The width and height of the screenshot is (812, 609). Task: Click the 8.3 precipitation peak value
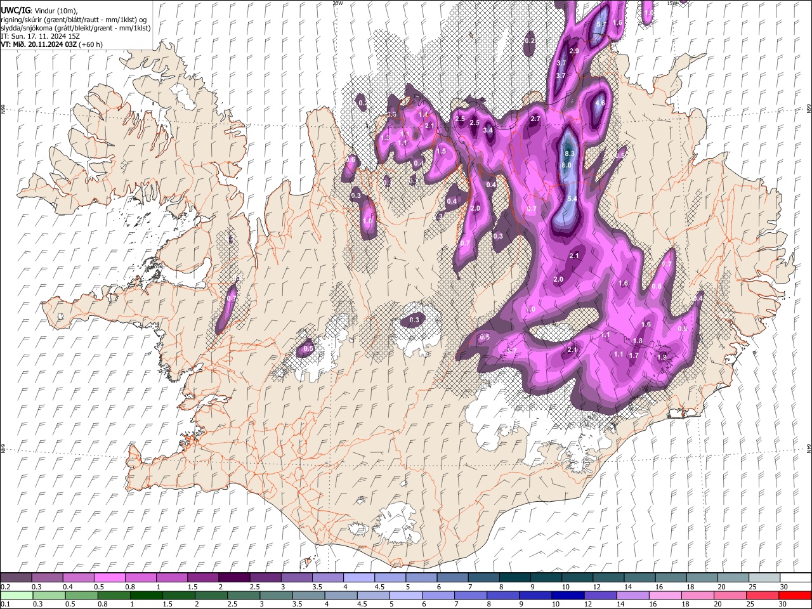click(x=570, y=154)
